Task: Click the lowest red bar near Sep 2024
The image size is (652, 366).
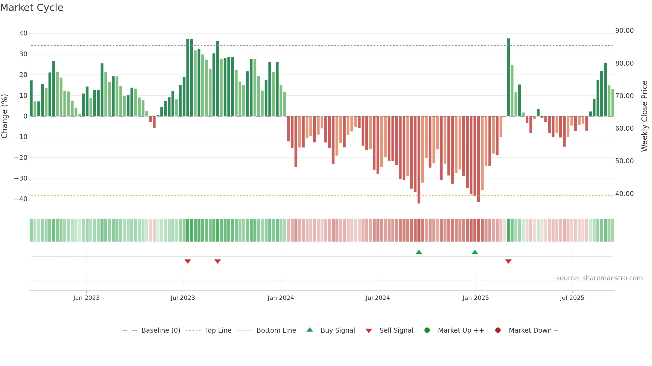Action: [x=419, y=160]
